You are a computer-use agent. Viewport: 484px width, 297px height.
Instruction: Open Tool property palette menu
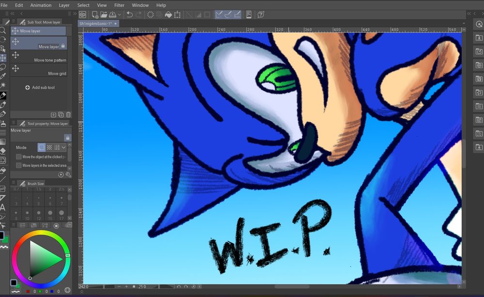pos(14,123)
